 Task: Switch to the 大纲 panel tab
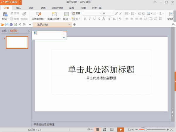4,31
